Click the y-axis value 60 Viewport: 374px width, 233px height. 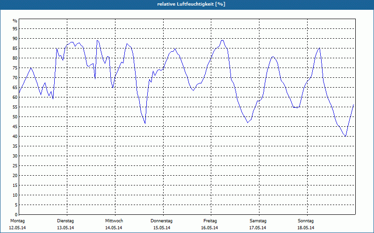click(x=15, y=97)
